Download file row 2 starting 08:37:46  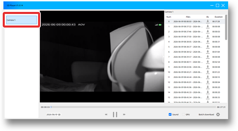(208, 31)
